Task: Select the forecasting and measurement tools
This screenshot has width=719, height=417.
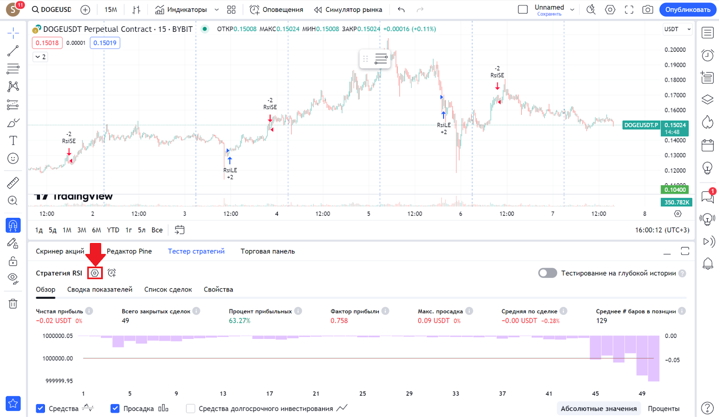Action: tap(13, 104)
